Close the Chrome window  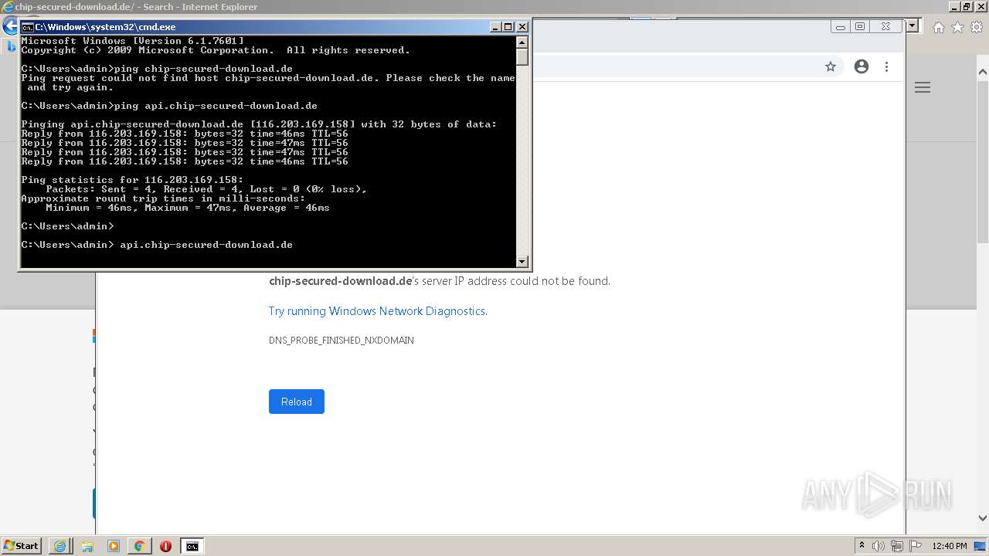pos(886,26)
